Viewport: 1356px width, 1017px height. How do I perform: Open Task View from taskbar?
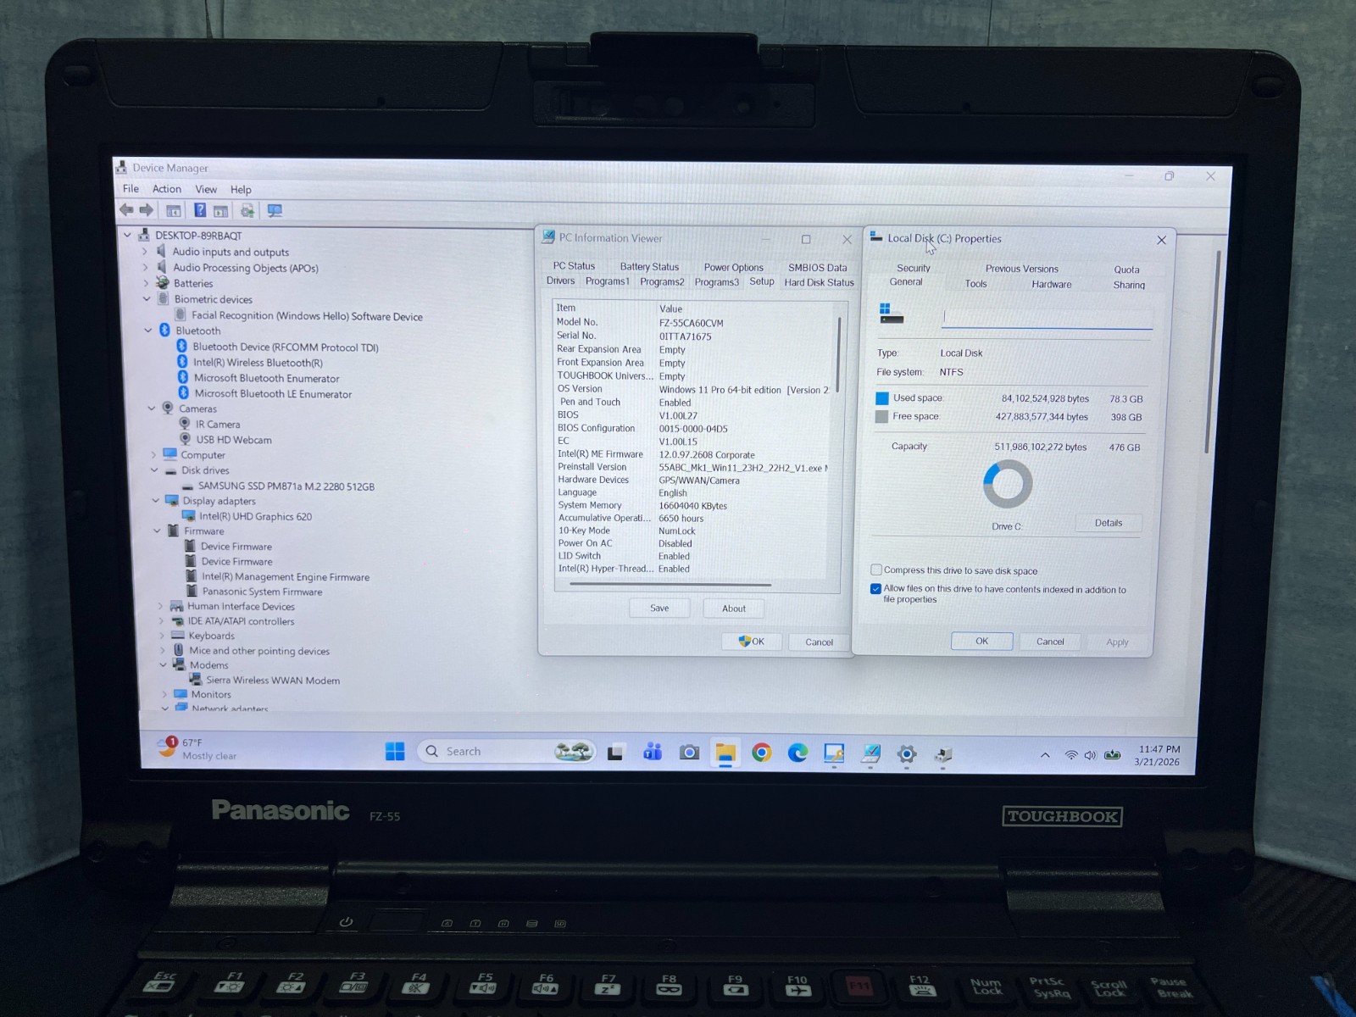coord(615,753)
